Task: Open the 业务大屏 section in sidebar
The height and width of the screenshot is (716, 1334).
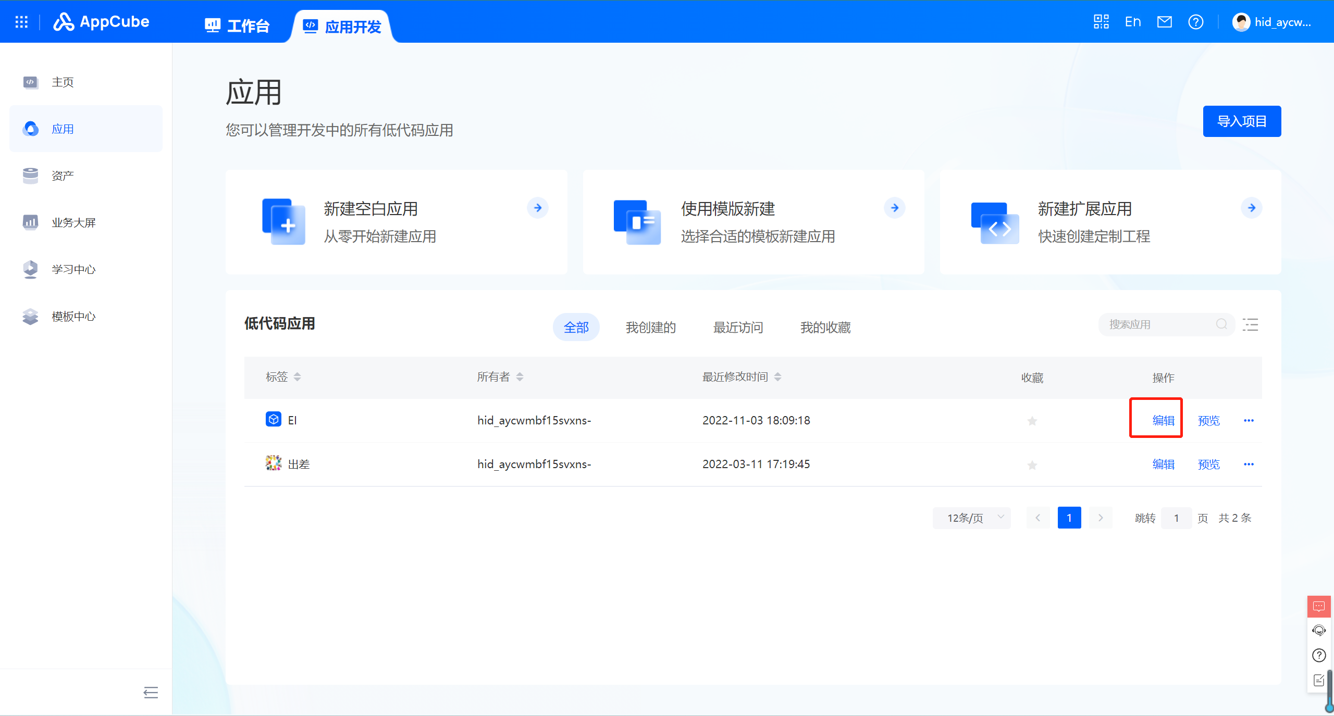Action: 73,222
